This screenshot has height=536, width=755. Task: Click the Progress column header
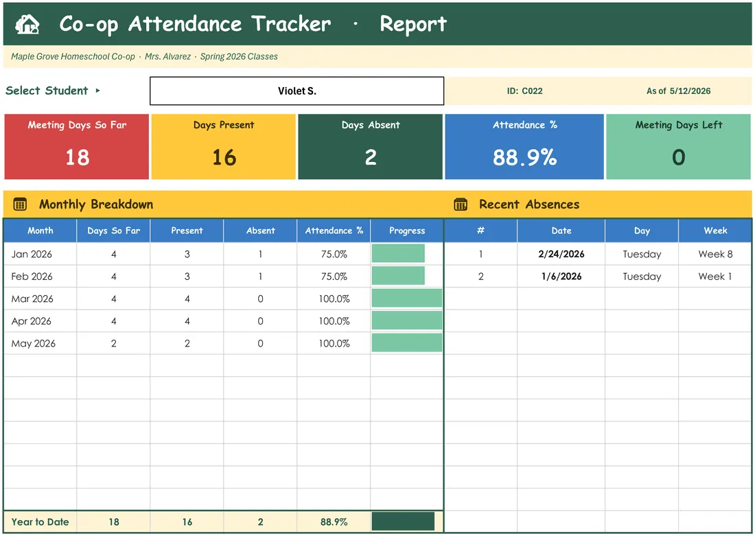pos(407,231)
